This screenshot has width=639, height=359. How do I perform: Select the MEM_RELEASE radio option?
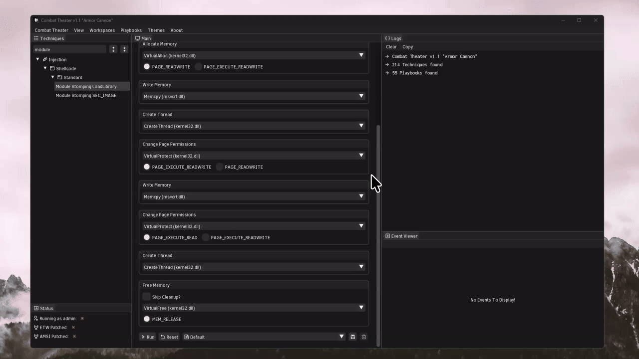[147, 319]
